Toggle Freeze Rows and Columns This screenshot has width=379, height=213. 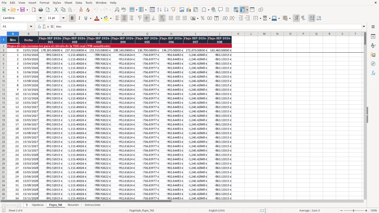243,10
